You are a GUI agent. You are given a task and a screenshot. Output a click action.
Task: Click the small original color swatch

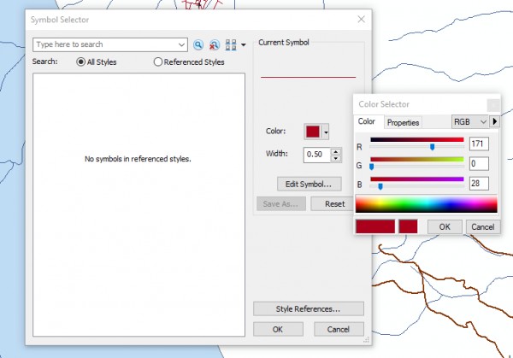click(x=408, y=226)
